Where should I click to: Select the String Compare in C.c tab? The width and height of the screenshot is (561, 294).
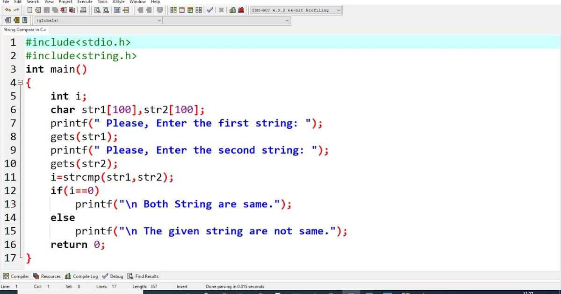(25, 29)
